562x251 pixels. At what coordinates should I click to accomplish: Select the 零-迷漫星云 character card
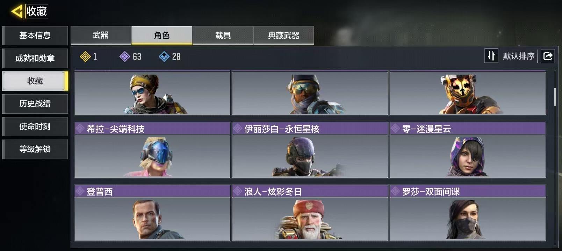[x=468, y=150]
